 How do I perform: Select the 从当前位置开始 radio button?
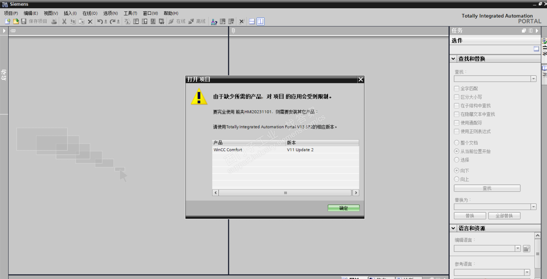(457, 151)
